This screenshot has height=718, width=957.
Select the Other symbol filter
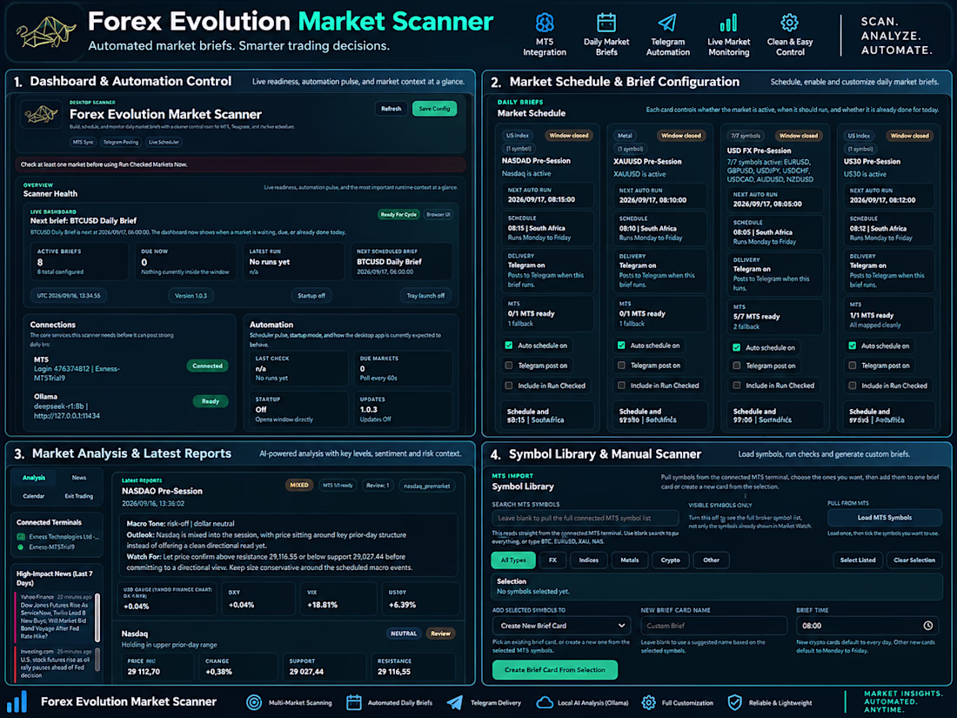coord(711,560)
